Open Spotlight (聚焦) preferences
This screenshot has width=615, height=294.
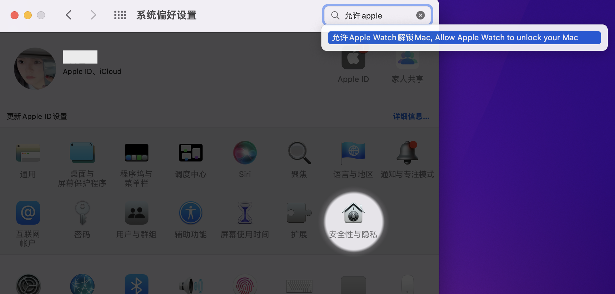pyautogui.click(x=299, y=153)
